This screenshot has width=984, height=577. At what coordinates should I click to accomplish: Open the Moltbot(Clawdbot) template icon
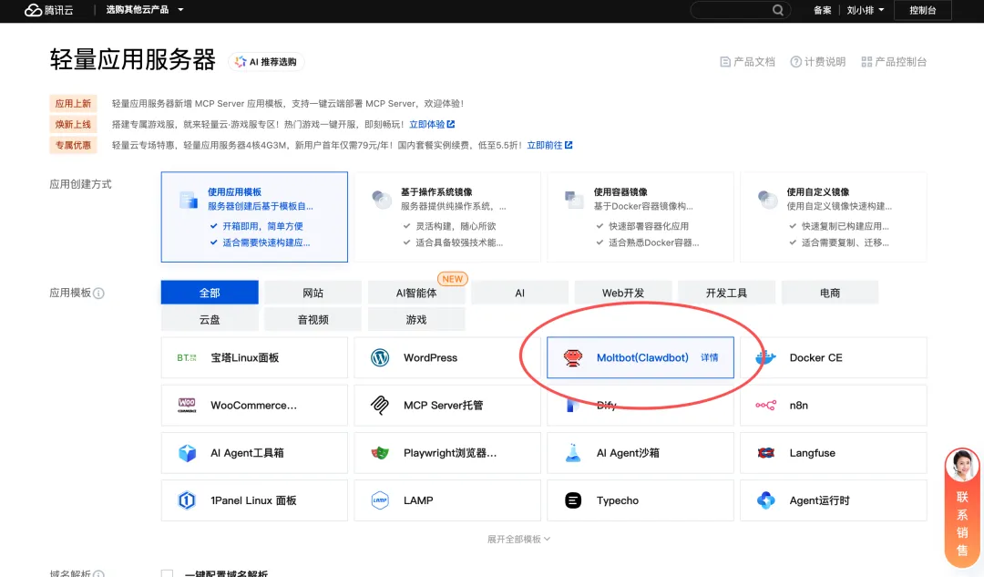click(x=572, y=357)
